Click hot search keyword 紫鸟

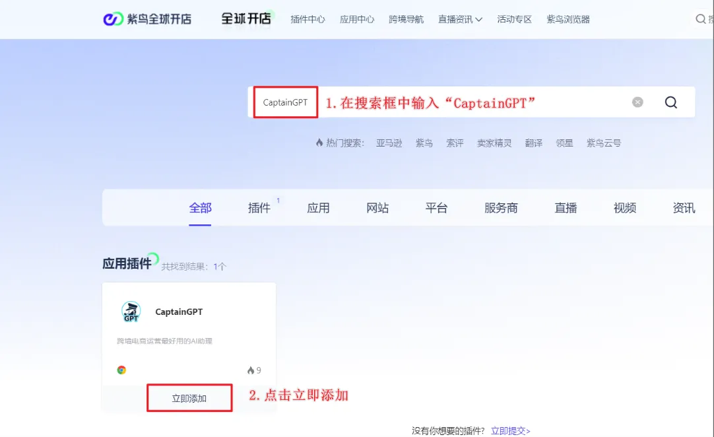tap(424, 143)
